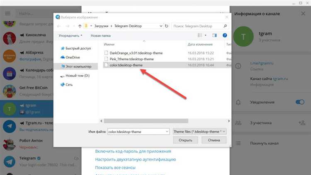Click the Покинуть канал list icon
This screenshot has width=311, height=175.
click(x=238, y=143)
